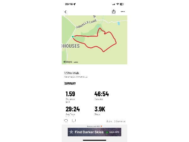Tap the 3.9K steps stat
189x142 pixels.
coord(100,109)
